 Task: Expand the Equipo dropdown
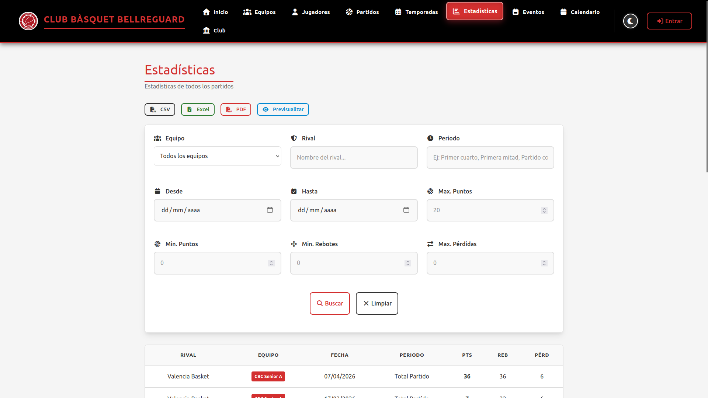218,156
